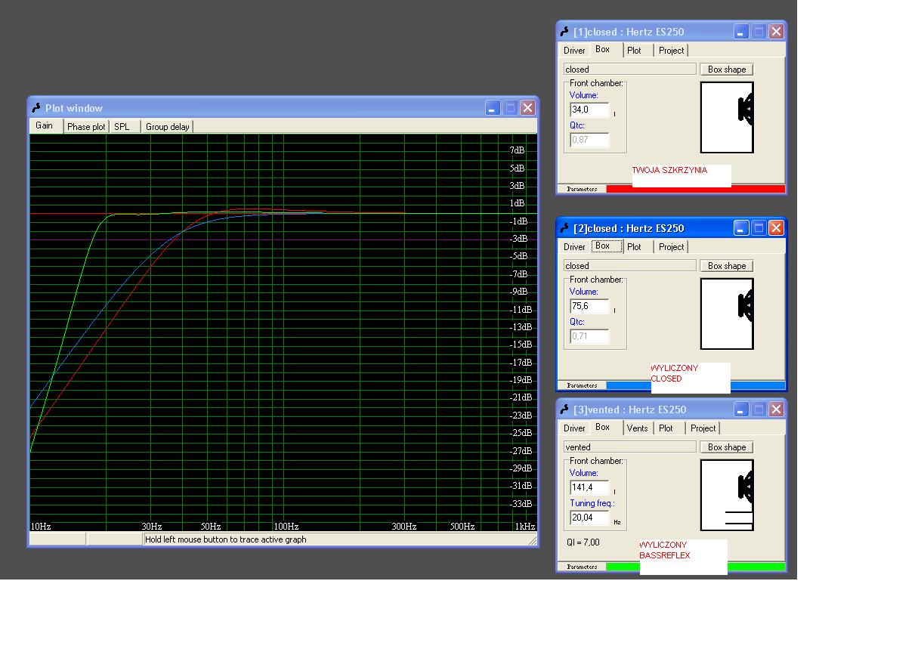The width and height of the screenshot is (918, 649).
Task: Click the [3]vented window's title icon
Action: 564,409
